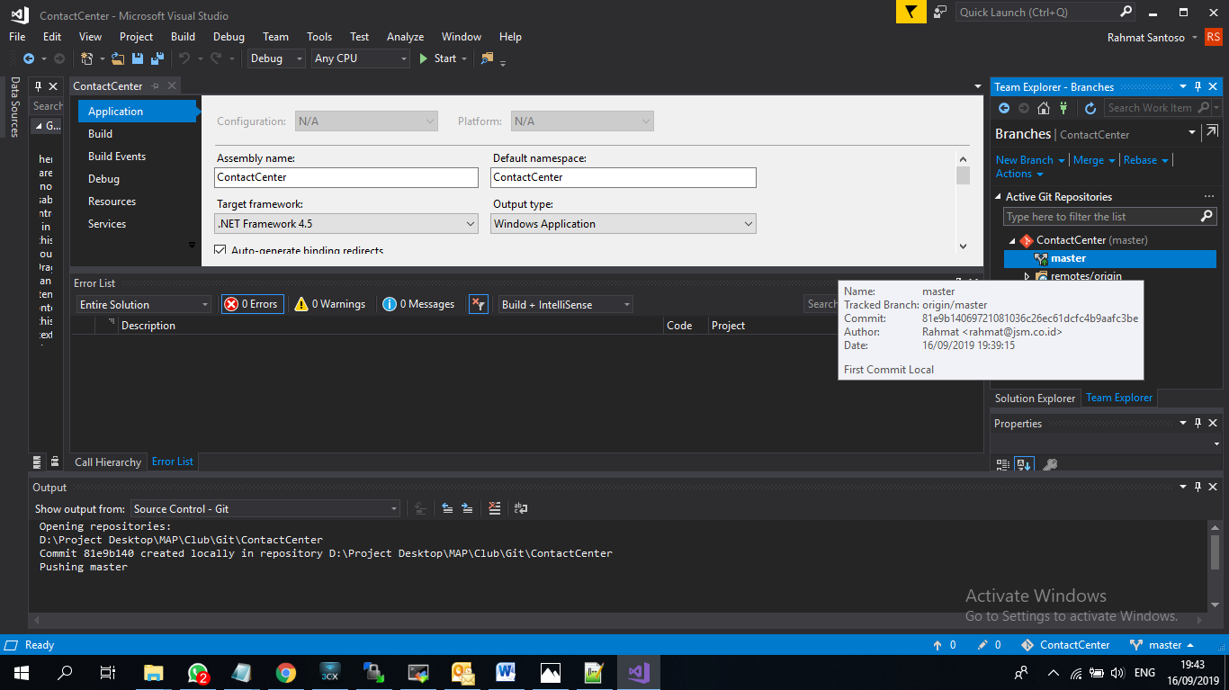The width and height of the screenshot is (1229, 690).
Task: Open the Output type dropdown
Action: point(623,224)
